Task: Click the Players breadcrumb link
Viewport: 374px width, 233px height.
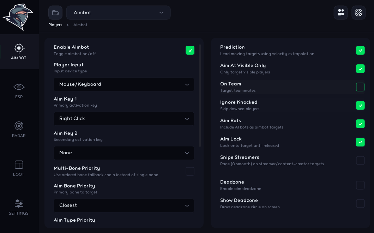Action: click(55, 25)
